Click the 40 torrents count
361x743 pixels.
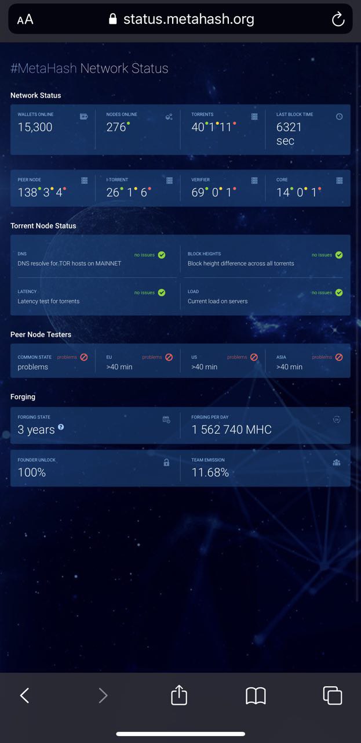point(198,127)
